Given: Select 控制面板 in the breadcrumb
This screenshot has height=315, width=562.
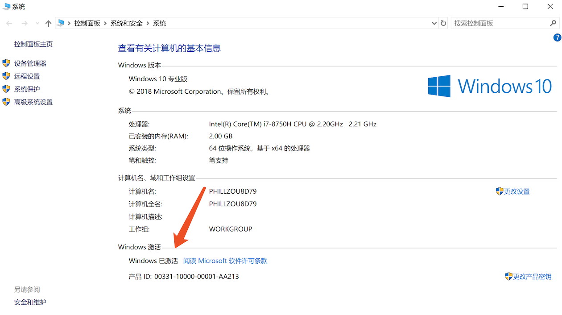Looking at the screenshot, I should (x=87, y=23).
